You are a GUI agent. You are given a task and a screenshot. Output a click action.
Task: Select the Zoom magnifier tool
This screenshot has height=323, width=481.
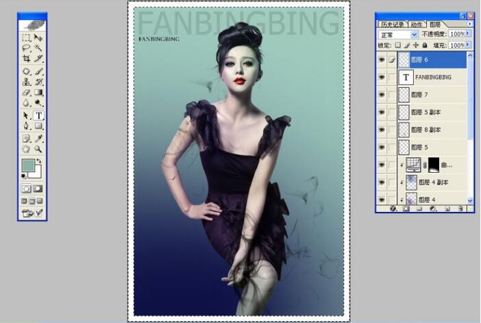(x=38, y=148)
